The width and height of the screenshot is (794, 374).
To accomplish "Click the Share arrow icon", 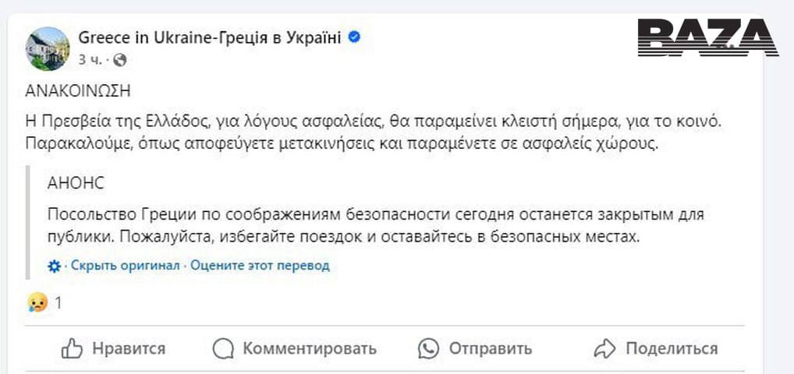I will (x=604, y=348).
